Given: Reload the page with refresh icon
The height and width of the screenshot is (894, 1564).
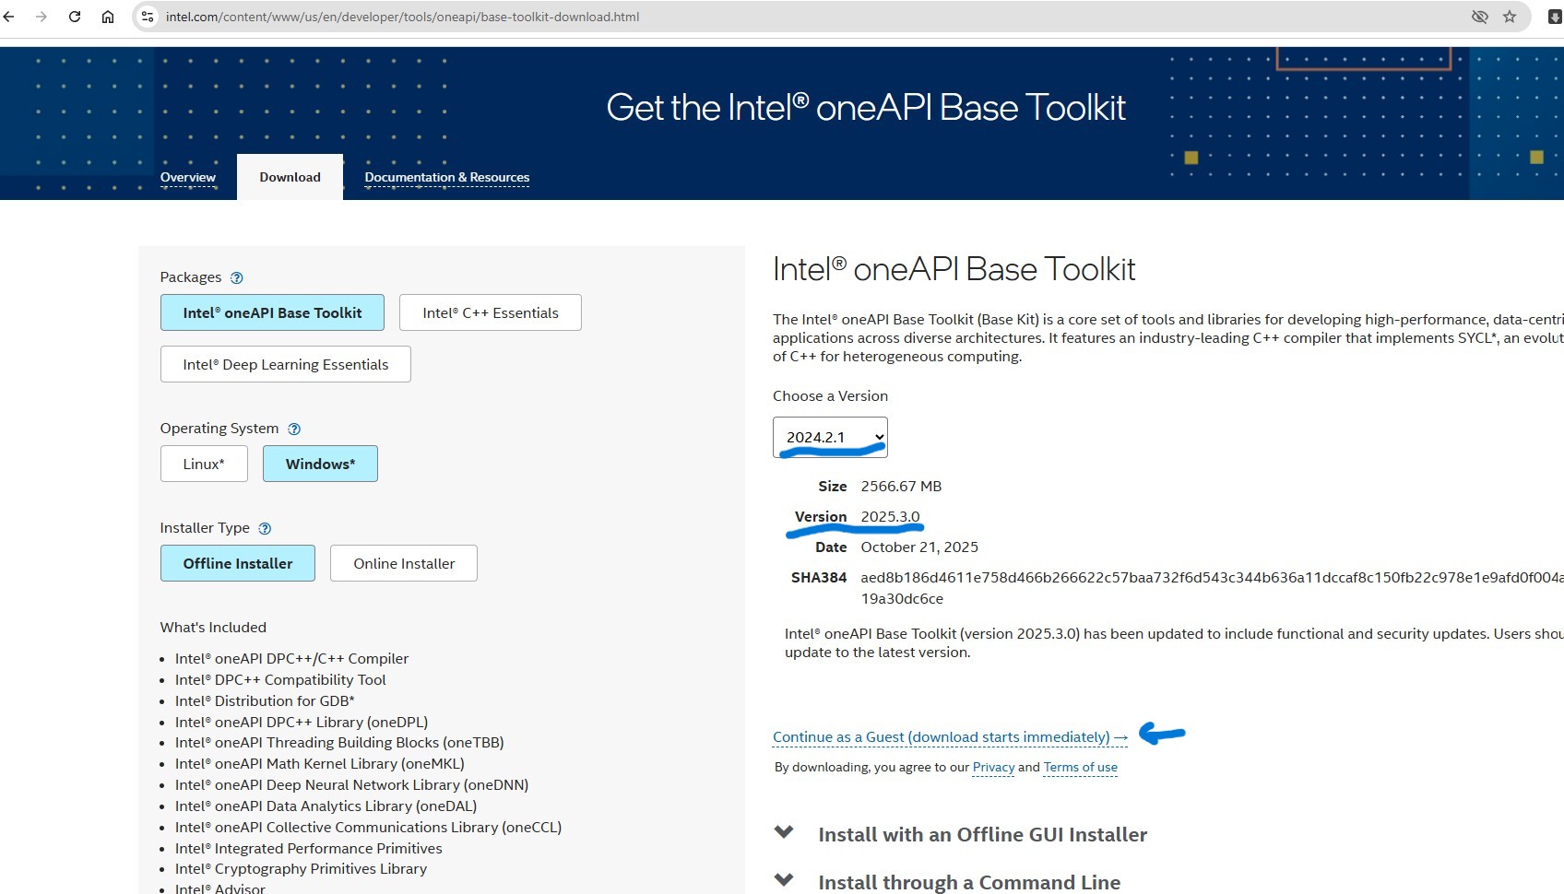Looking at the screenshot, I should point(75,17).
